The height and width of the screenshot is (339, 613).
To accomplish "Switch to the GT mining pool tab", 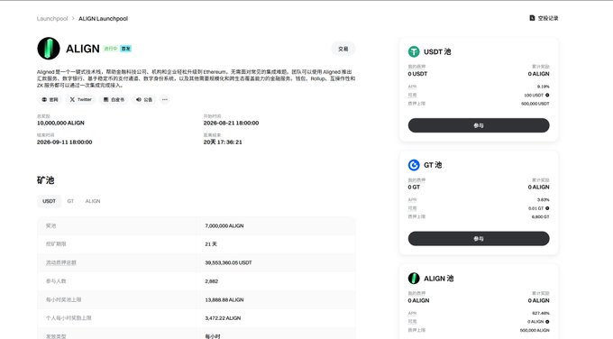I will [70, 201].
